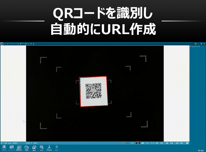Select the フォト camera capture tool
This screenshot has height=152, width=206.
tap(4, 148)
